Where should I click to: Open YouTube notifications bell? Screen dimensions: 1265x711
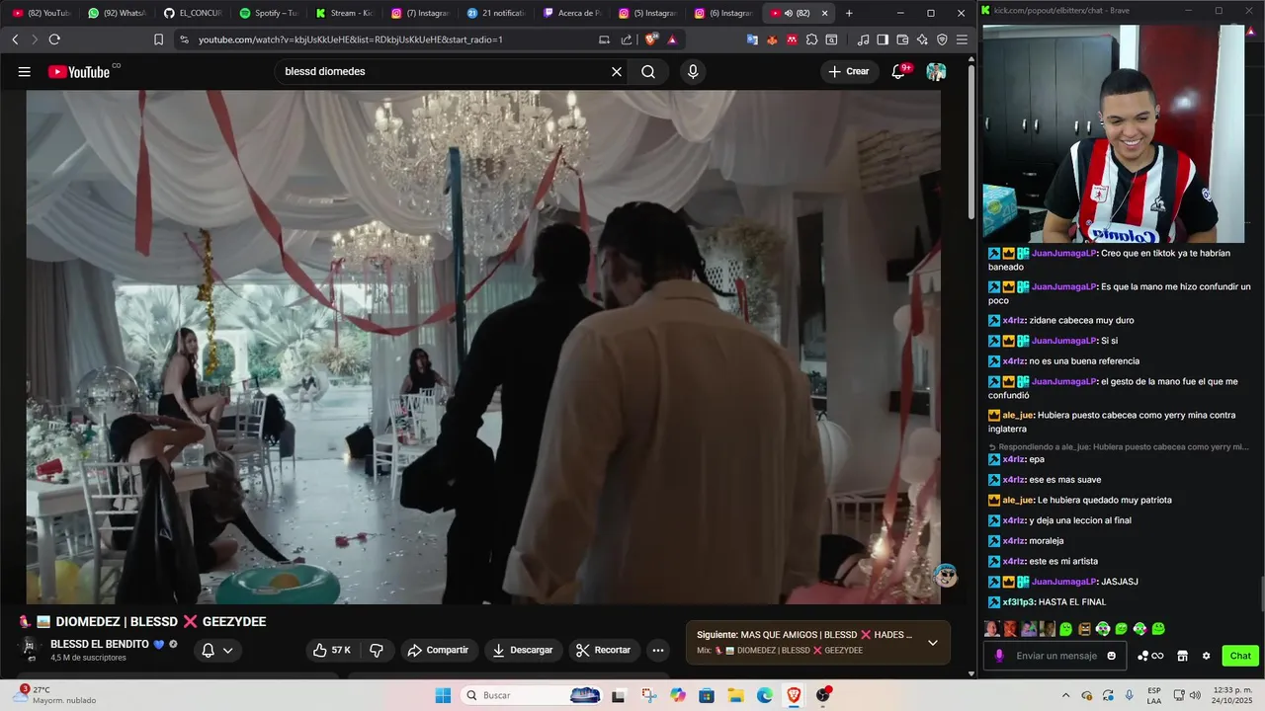pos(899,71)
